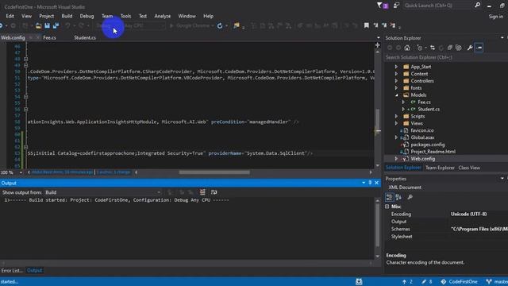Solution Explorer Properties wrench icon

[470, 48]
